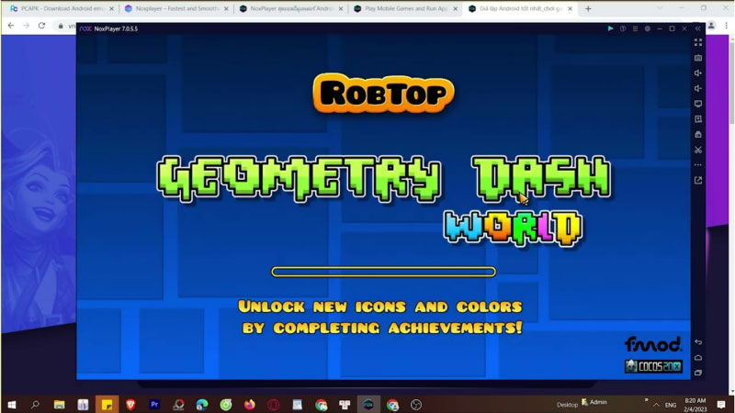Viewport: 735px width, 413px height.
Task: Reload the browser page
Action: click(41, 26)
